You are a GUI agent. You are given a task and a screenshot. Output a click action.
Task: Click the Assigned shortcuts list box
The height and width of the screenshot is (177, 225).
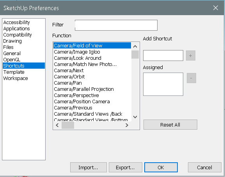click(x=163, y=84)
